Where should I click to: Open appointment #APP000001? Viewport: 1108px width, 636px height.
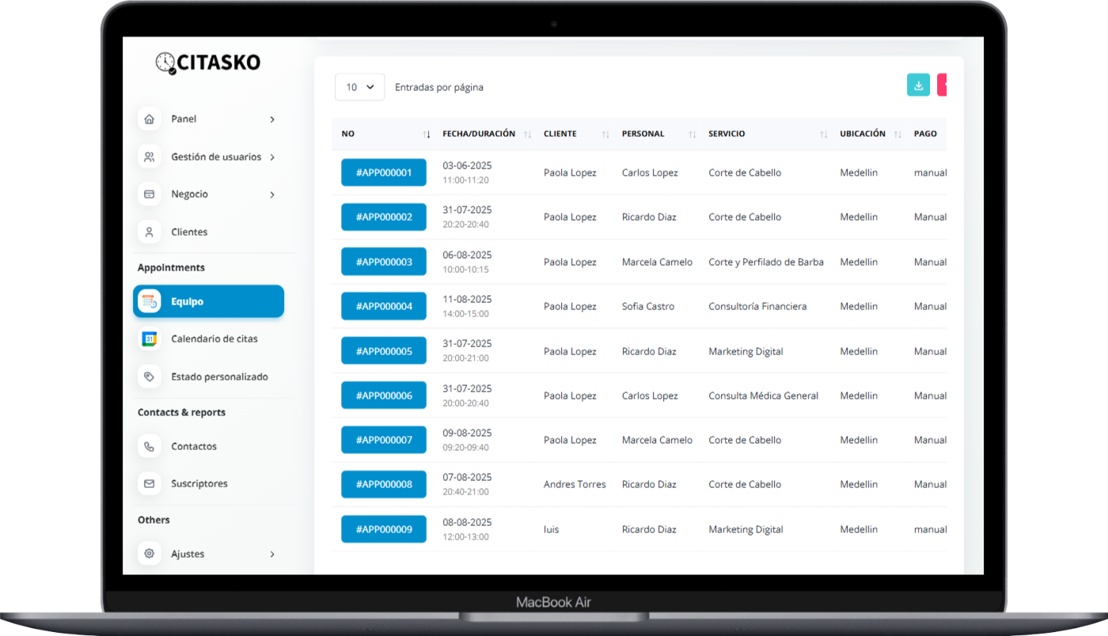click(x=384, y=172)
